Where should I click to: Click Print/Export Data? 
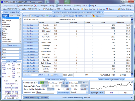(x=37, y=16)
